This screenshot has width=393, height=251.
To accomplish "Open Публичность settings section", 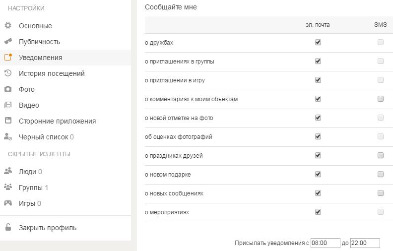I will point(39,42).
